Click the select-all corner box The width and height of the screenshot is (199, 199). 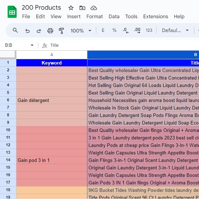point(8,55)
